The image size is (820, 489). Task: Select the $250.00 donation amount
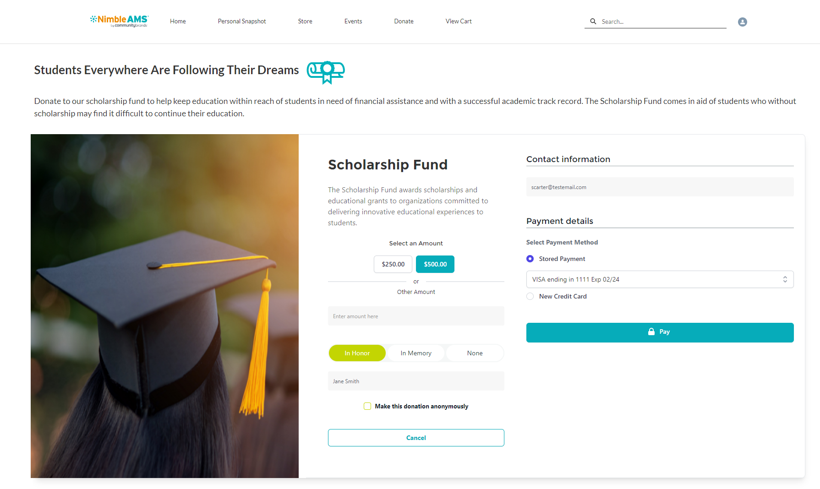tap(393, 264)
